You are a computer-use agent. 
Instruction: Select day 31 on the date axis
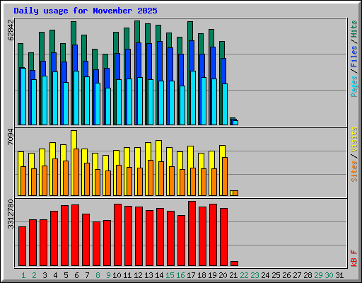[x=339, y=275]
